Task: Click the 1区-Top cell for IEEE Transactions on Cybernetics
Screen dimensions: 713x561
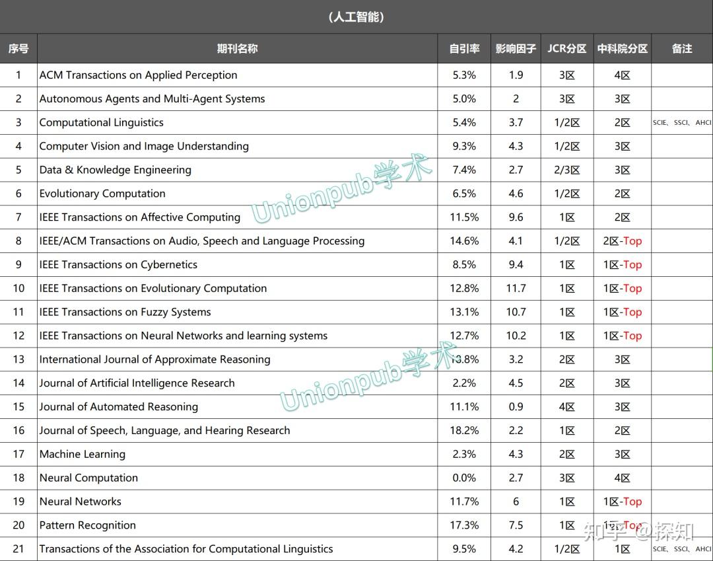Action: (x=621, y=264)
